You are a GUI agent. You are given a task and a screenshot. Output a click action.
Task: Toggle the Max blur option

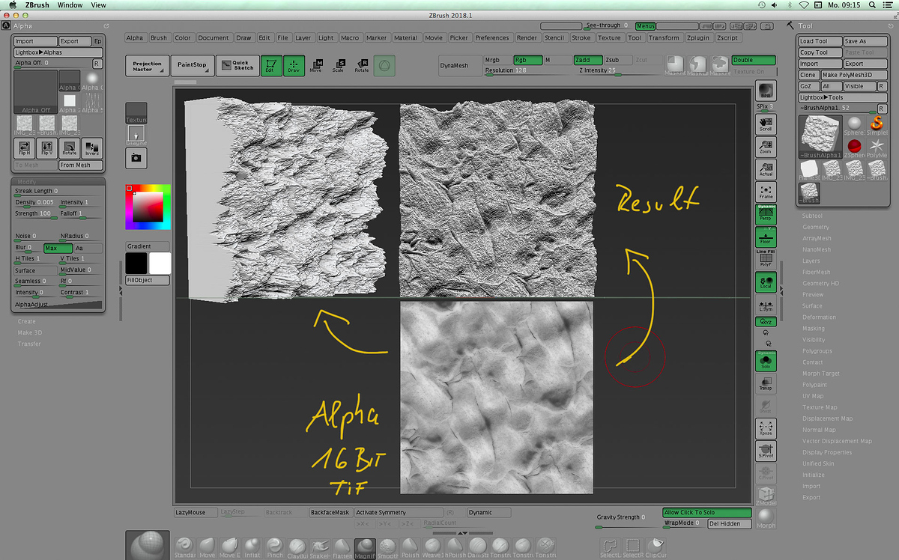click(x=58, y=248)
